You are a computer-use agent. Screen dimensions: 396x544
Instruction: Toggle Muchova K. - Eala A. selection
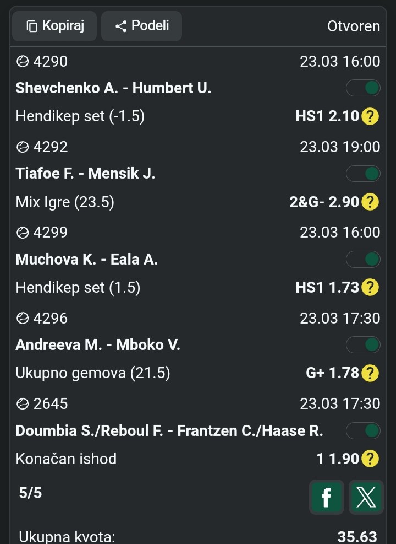[364, 259]
